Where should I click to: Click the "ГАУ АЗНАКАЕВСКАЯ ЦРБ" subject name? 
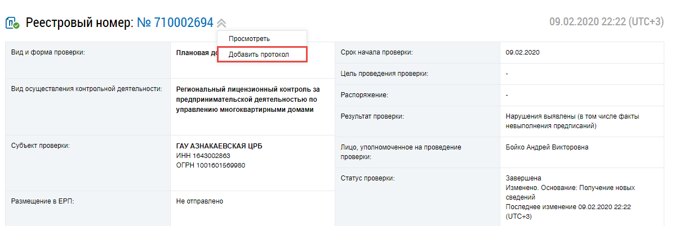(x=219, y=146)
